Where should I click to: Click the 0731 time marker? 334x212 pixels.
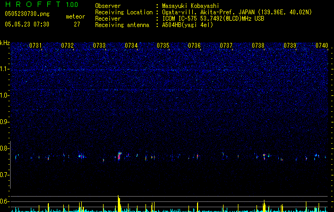pyautogui.click(x=36, y=46)
